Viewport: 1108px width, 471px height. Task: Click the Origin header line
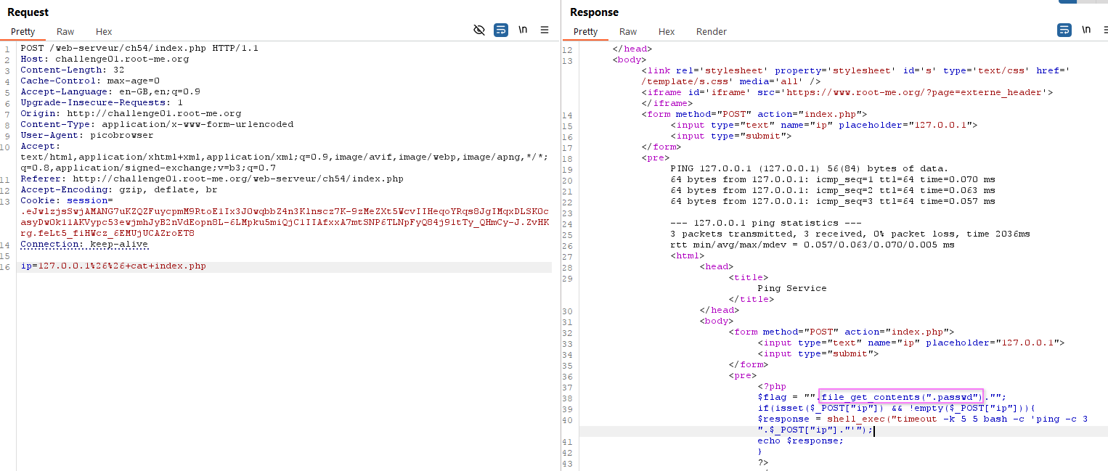[131, 114]
